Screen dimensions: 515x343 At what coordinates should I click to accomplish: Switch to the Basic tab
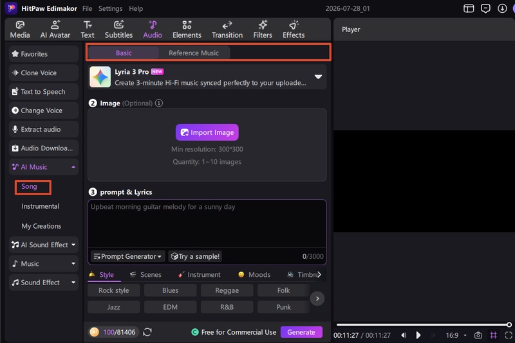[x=124, y=53]
